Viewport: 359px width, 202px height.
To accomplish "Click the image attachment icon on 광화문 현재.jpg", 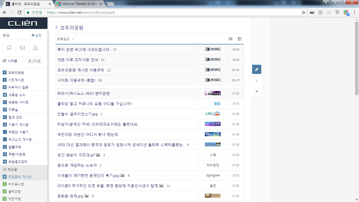I will coord(87,196).
